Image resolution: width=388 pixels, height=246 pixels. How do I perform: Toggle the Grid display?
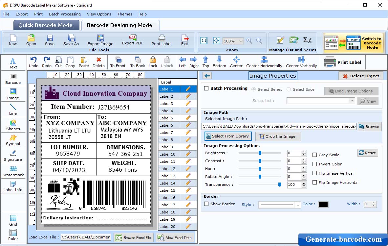pos(13,220)
